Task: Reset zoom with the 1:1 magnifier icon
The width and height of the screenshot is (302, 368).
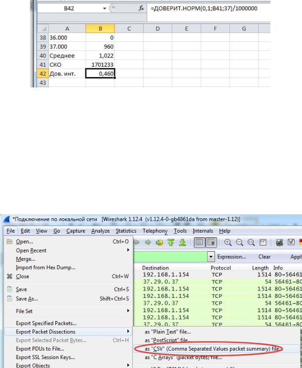Action: pos(251,243)
